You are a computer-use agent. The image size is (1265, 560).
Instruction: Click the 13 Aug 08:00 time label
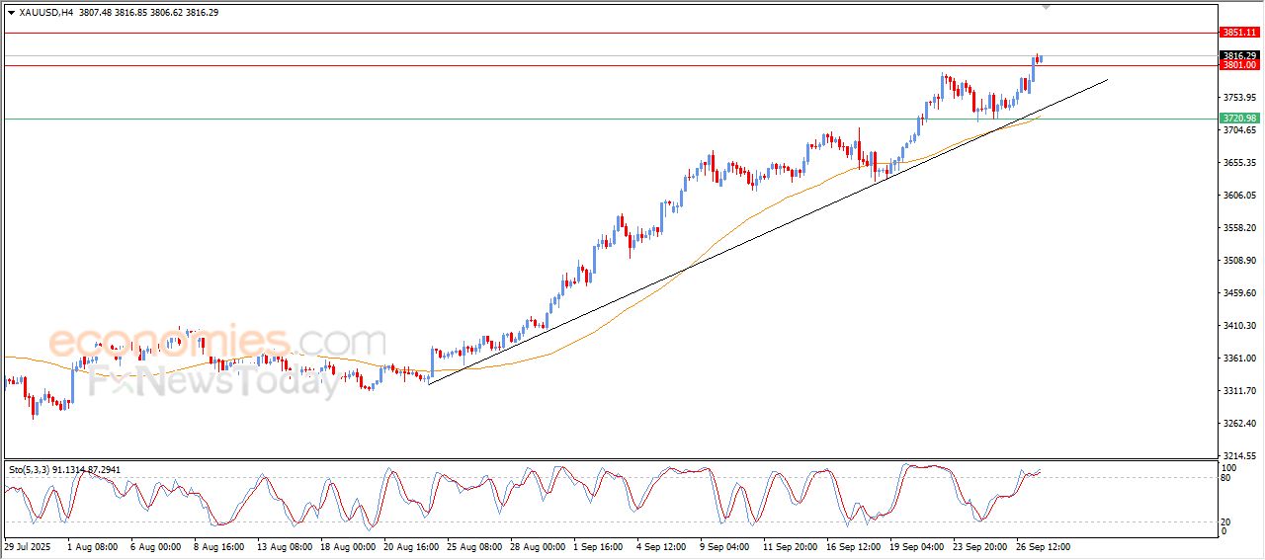(x=286, y=545)
